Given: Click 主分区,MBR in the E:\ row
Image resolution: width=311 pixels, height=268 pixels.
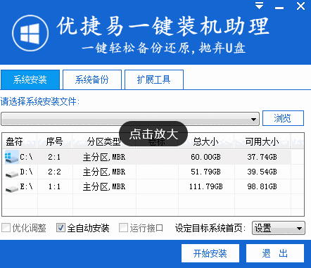Looking at the screenshot, I should (104, 187).
